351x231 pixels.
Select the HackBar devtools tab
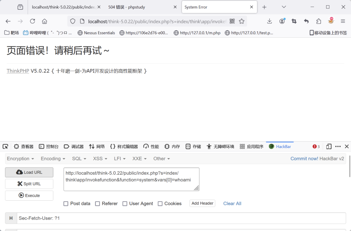[x=280, y=146]
